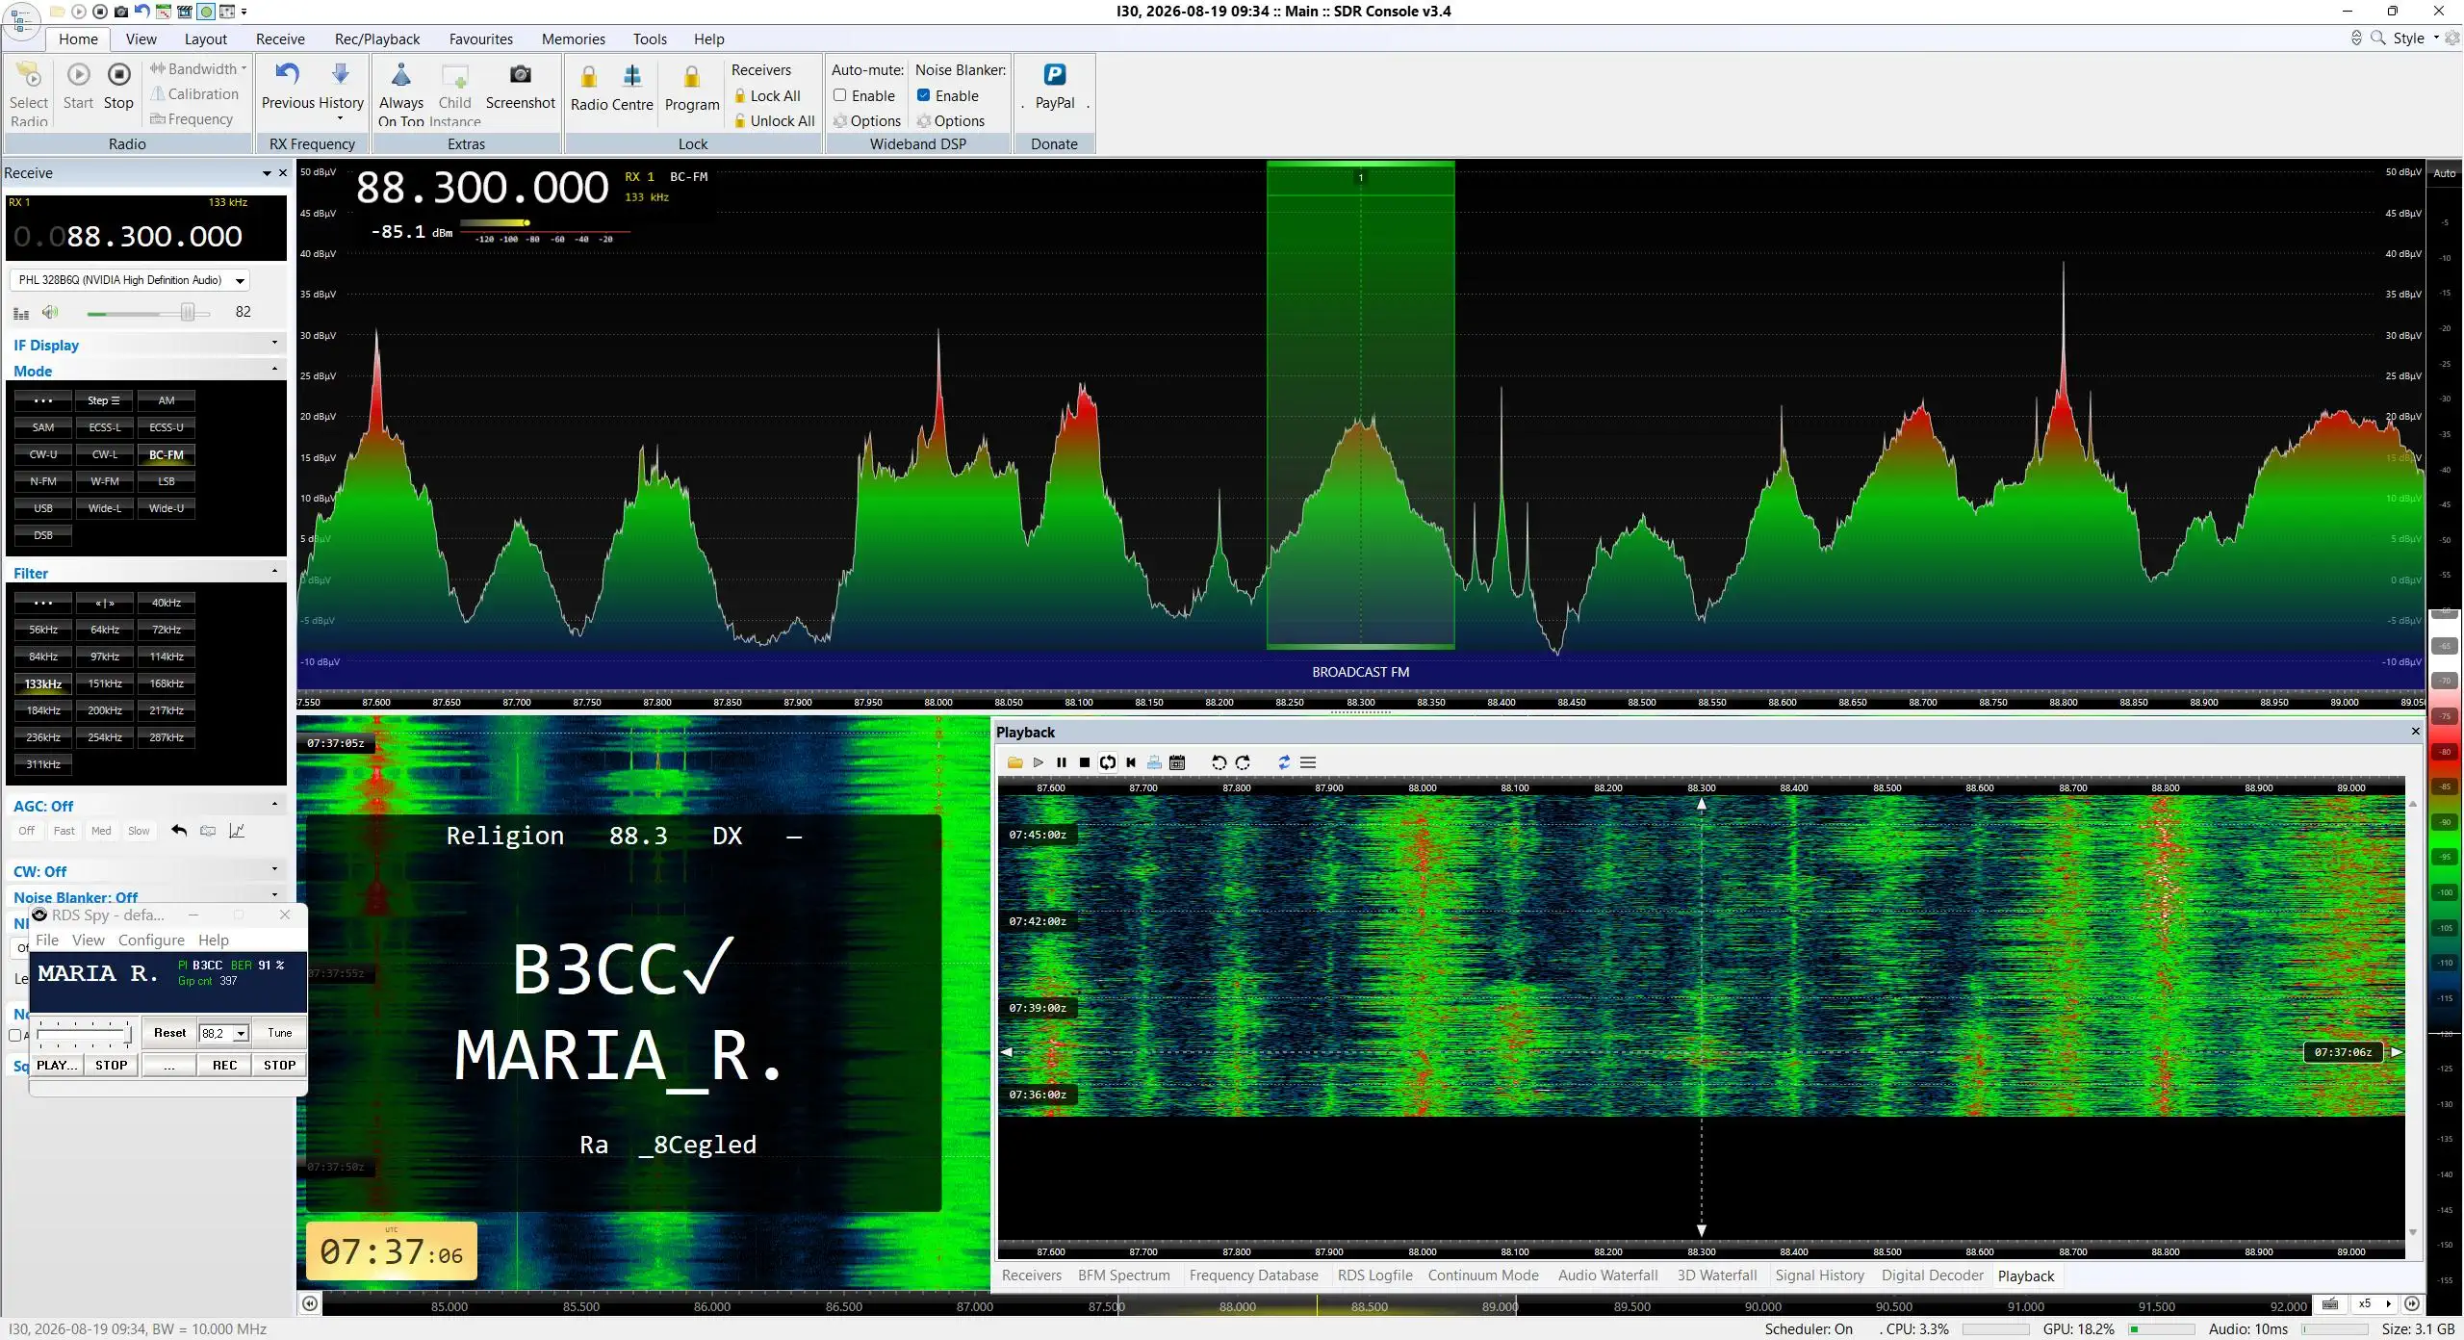This screenshot has width=2464, height=1340.
Task: Click the Always On Top icon
Action: tap(401, 75)
